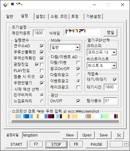Switch to the 기본설정 tab
This screenshot has height=151, width=130.
(x=93, y=16)
